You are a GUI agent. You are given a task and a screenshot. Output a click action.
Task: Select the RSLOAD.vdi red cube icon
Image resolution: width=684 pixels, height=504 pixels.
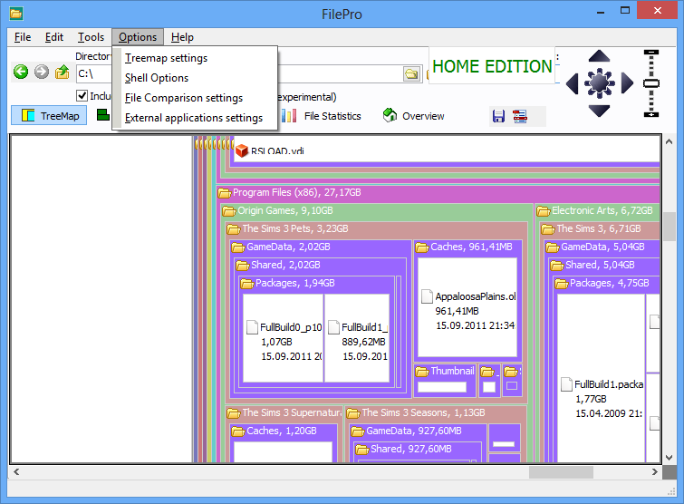[x=242, y=150]
